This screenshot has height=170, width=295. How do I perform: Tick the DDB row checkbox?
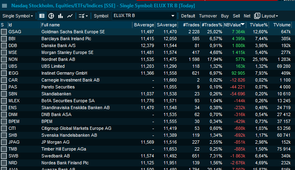tap(4, 46)
